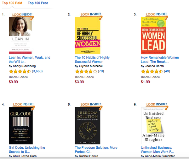Click Look Inside badge above 10 Habits book

[x=91, y=14]
